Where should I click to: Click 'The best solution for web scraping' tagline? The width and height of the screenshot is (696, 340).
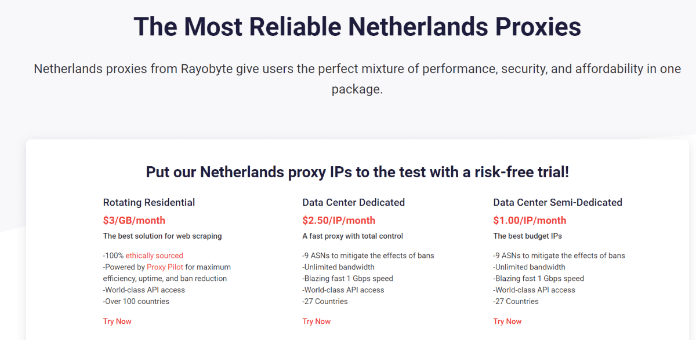pos(162,236)
